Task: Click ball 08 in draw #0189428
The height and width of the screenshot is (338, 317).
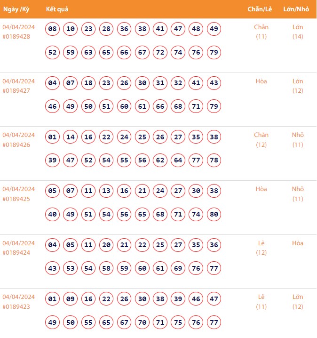Action: (x=53, y=29)
